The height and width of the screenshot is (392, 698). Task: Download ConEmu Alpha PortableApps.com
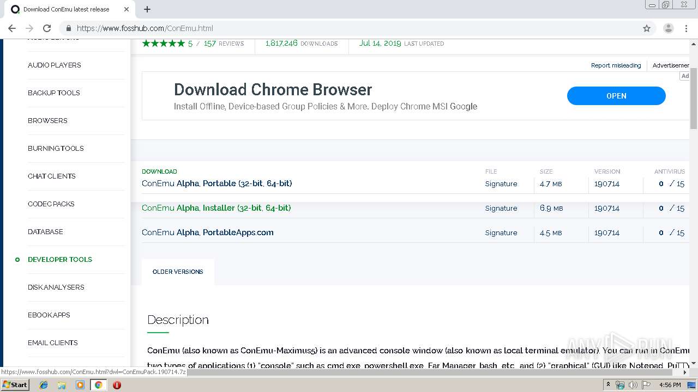point(208,232)
